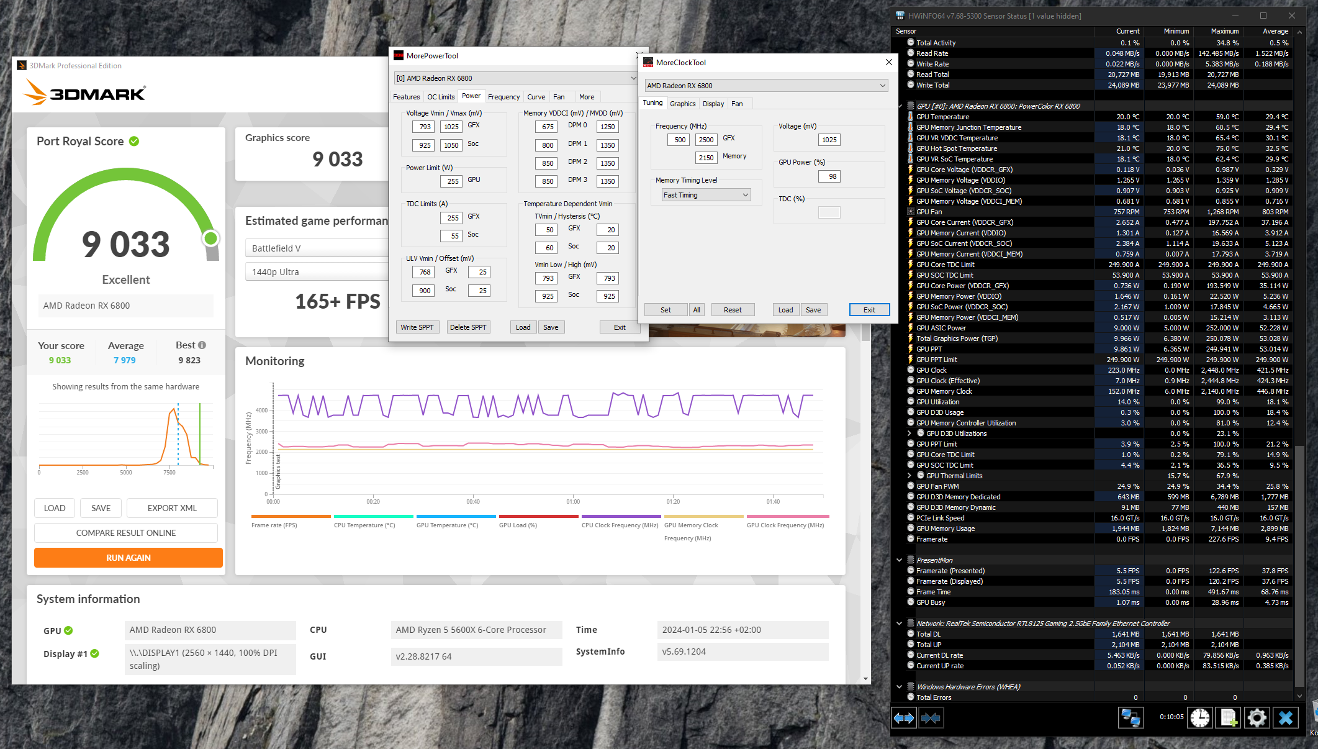Click Power Limit GPU value field
The width and height of the screenshot is (1318, 749).
coord(451,181)
